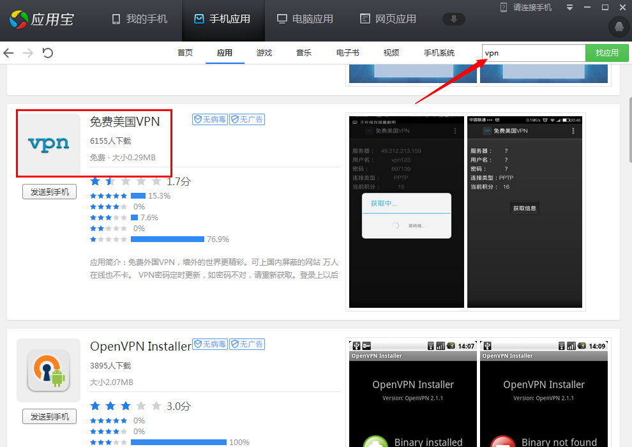Screen dimensions: 632x447
Task: Click 无病毒 badge of OpenVPN Installer
Action: [210, 344]
